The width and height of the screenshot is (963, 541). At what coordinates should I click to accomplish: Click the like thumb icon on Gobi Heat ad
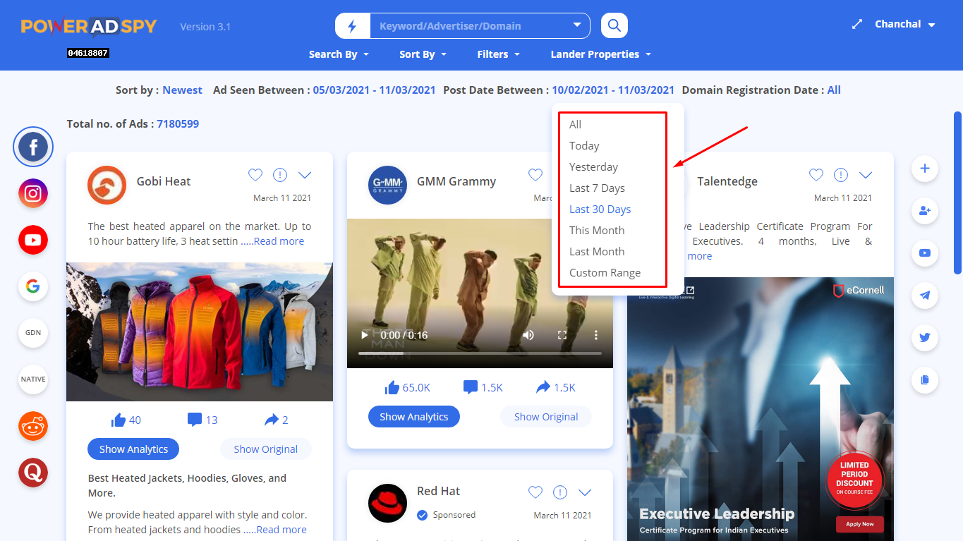pyautogui.click(x=119, y=420)
